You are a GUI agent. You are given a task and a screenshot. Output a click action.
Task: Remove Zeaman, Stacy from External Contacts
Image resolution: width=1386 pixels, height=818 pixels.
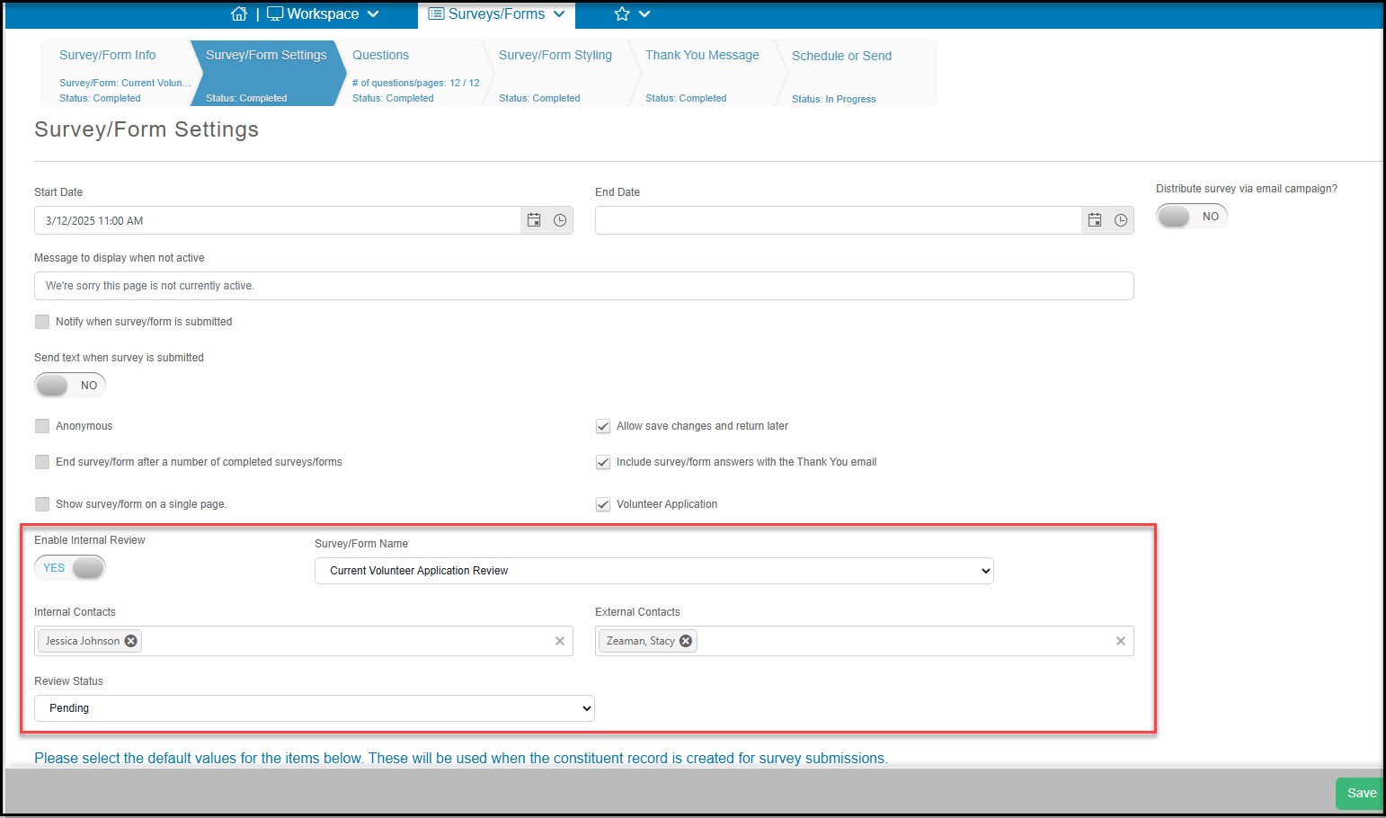pos(686,641)
